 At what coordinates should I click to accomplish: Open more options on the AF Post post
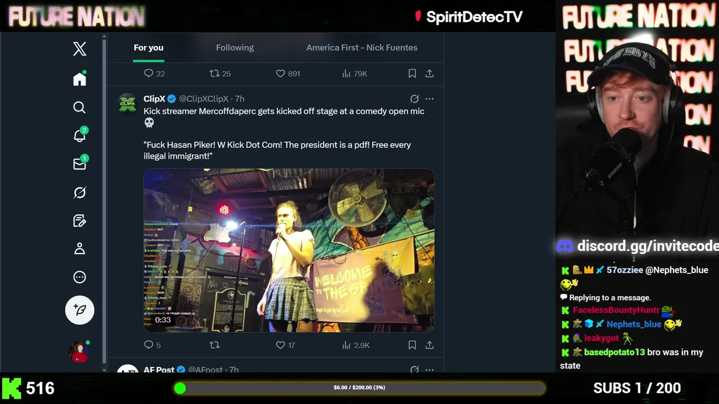pos(429,370)
